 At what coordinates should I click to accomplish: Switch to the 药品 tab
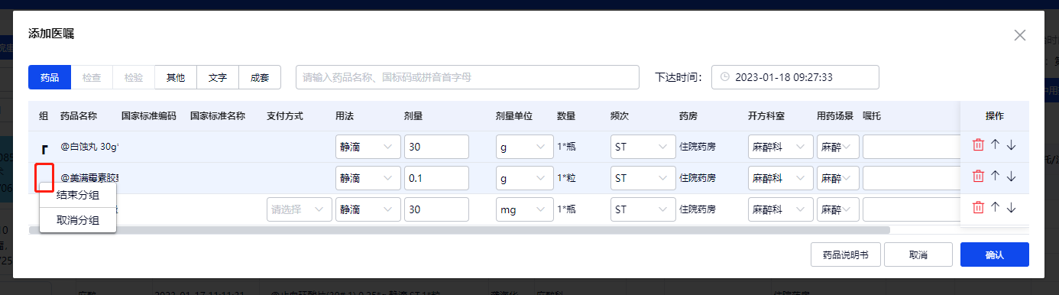click(x=50, y=77)
